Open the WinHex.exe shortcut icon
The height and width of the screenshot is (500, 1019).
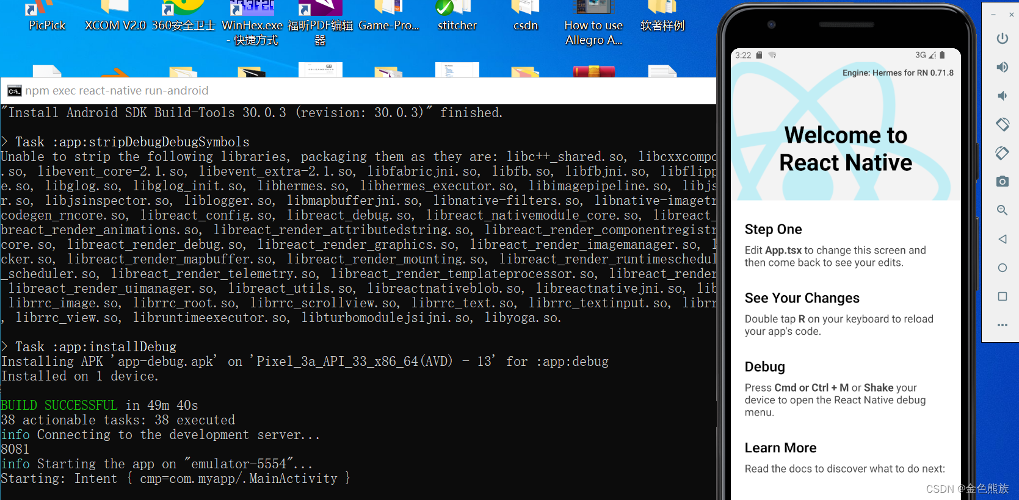coord(252,23)
